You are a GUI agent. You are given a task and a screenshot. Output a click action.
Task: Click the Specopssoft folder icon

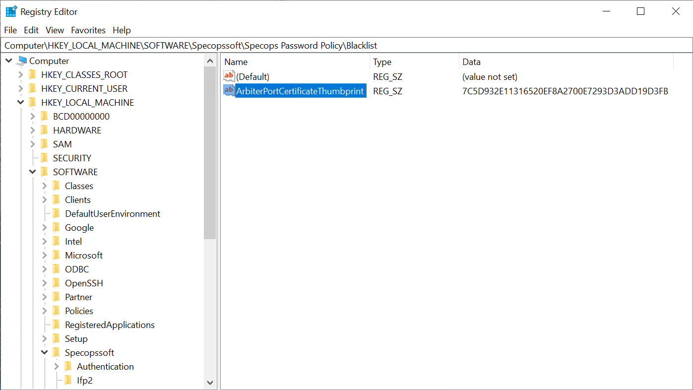pos(57,353)
